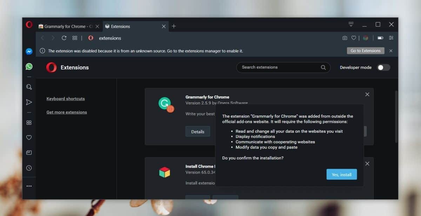Close the Grammarly for Chrome tab
Screen dimensions: 421x216
97,26
